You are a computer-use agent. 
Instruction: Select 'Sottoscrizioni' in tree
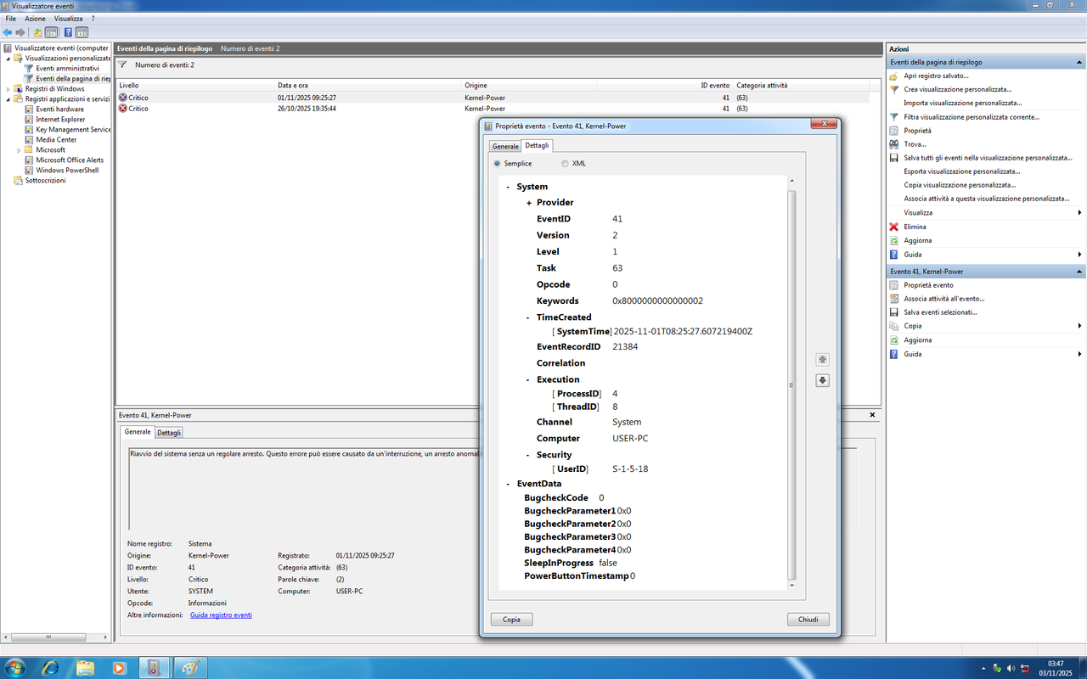44,180
